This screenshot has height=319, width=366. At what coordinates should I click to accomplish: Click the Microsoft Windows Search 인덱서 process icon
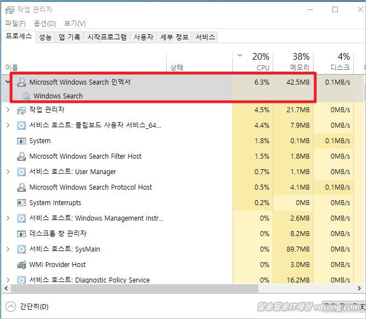point(22,82)
